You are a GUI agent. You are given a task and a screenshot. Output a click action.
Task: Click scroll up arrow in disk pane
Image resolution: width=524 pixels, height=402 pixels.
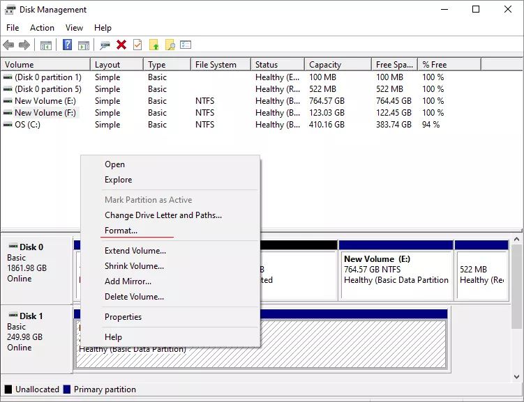pyautogui.click(x=516, y=239)
